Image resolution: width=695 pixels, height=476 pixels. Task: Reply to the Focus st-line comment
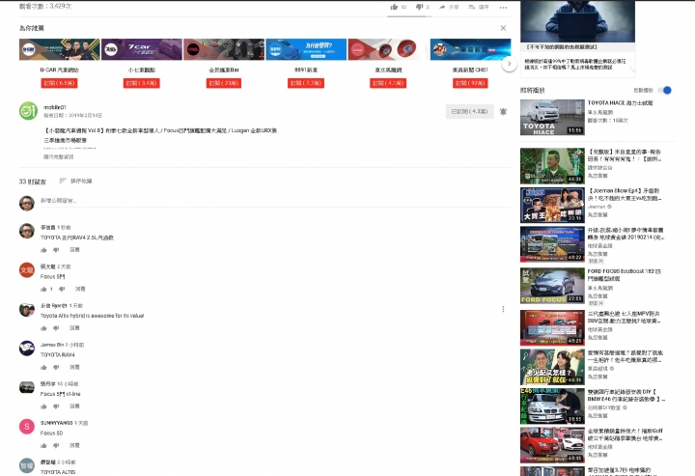(x=74, y=406)
